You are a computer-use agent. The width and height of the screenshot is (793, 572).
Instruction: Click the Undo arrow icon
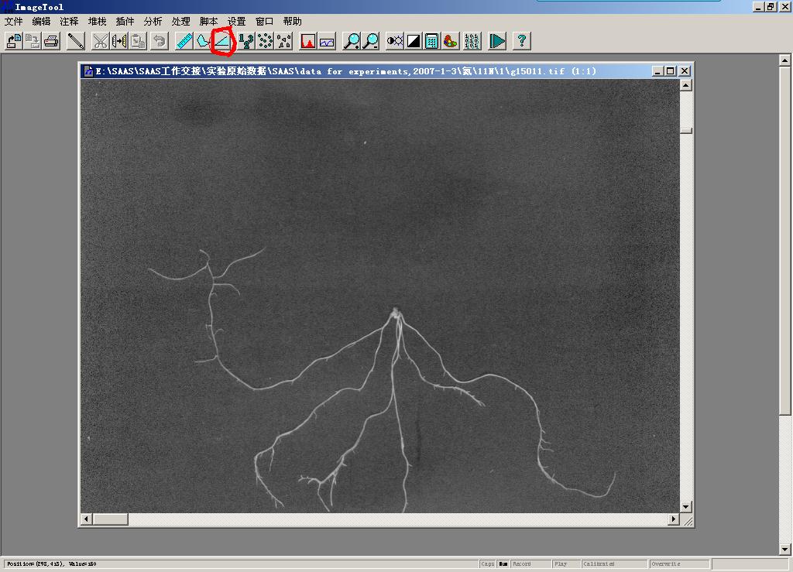[160, 41]
